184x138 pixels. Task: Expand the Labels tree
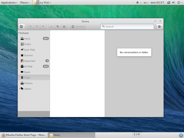click(20, 89)
